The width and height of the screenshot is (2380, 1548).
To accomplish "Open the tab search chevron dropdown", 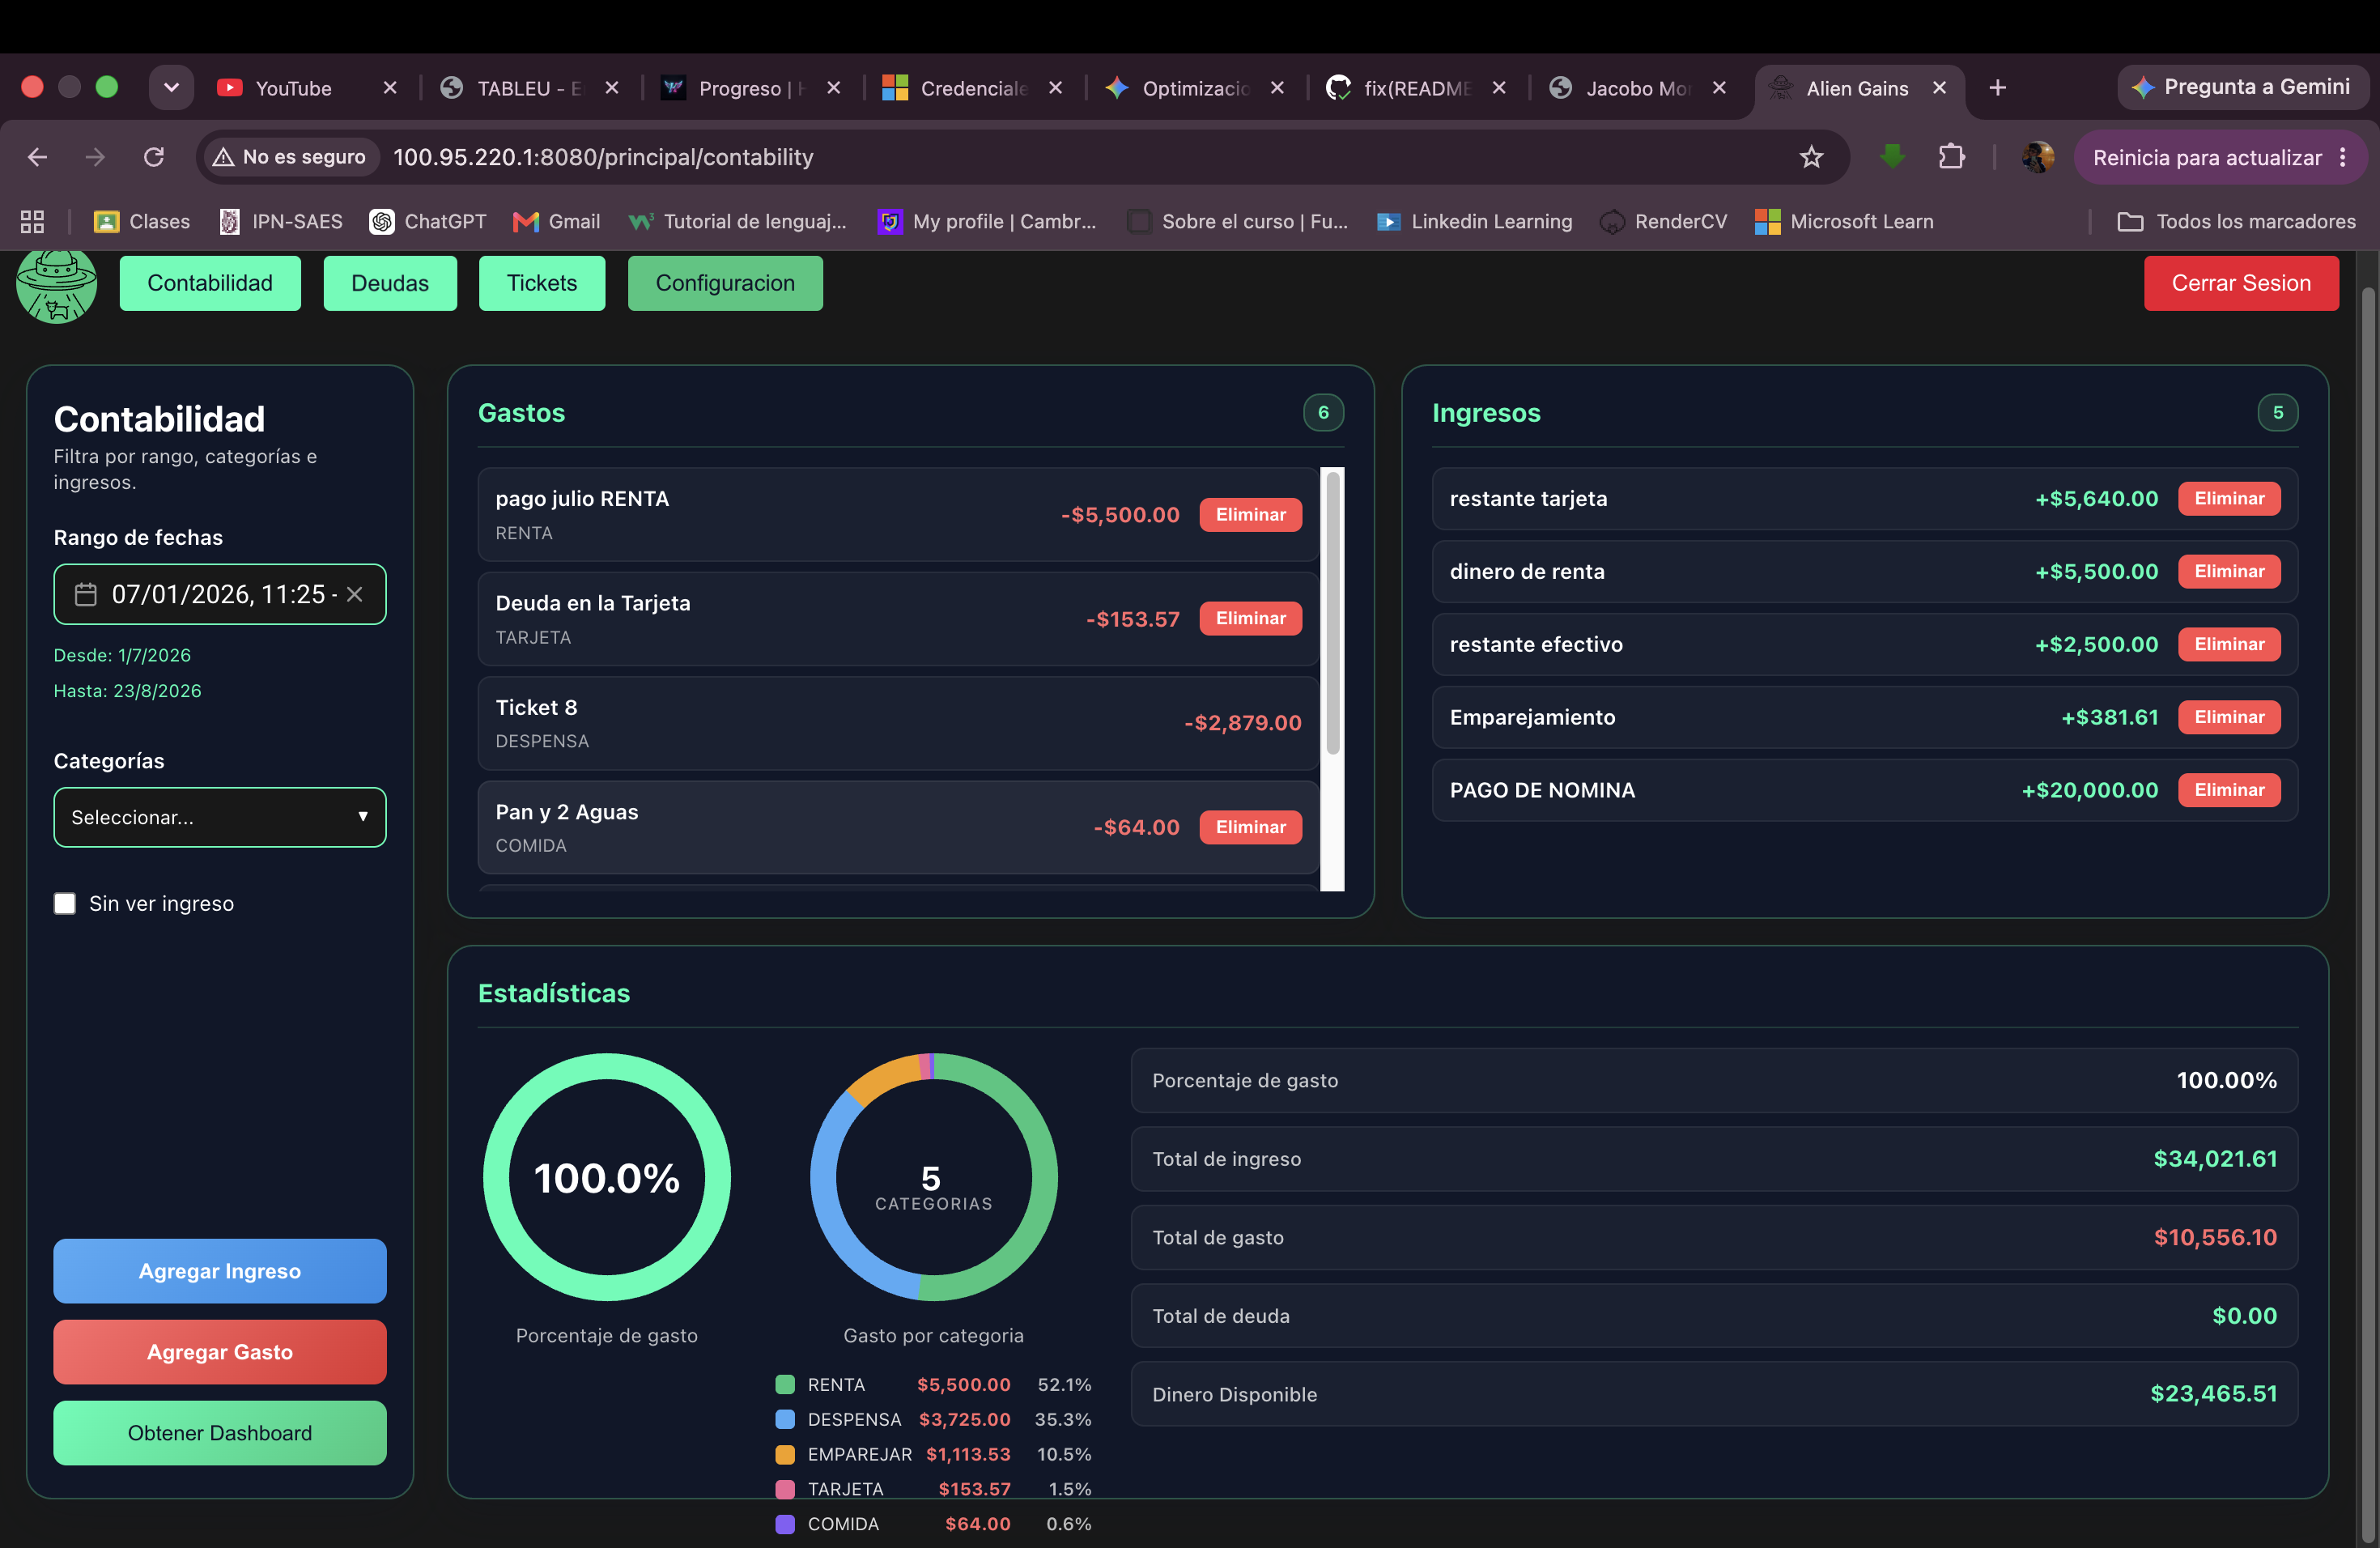I will (x=171, y=88).
